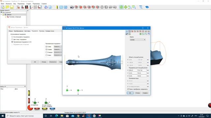Toggle the 'Справа' support checkbox
The width and height of the screenshot is (211, 118).
click(46, 49)
